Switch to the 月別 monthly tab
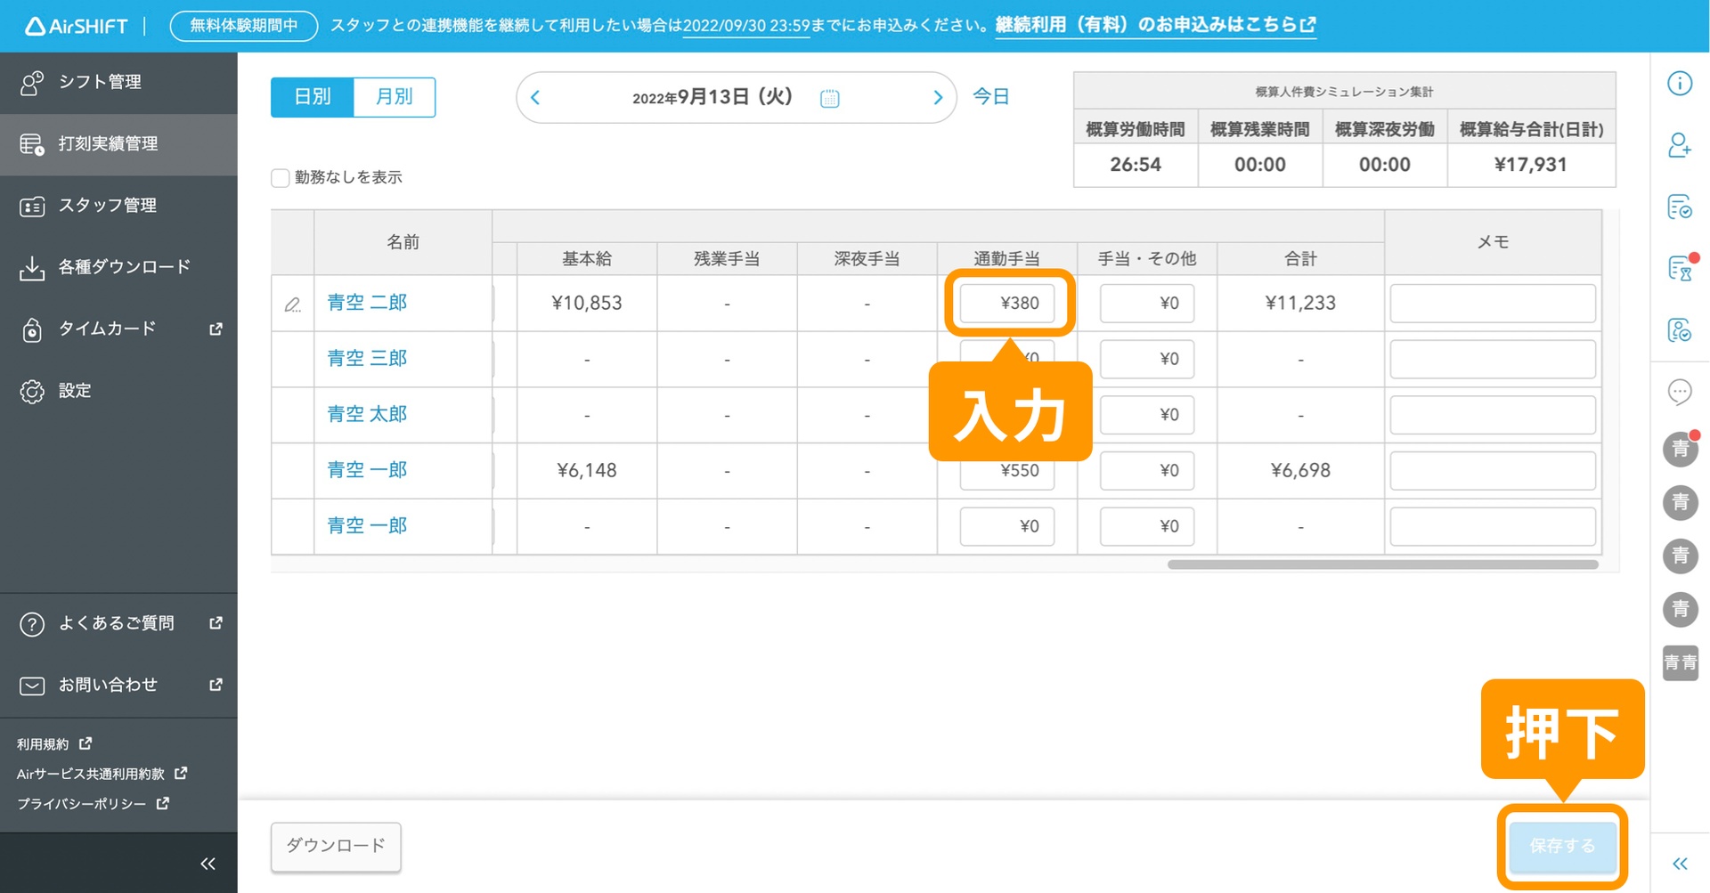This screenshot has width=1710, height=893. click(x=395, y=97)
